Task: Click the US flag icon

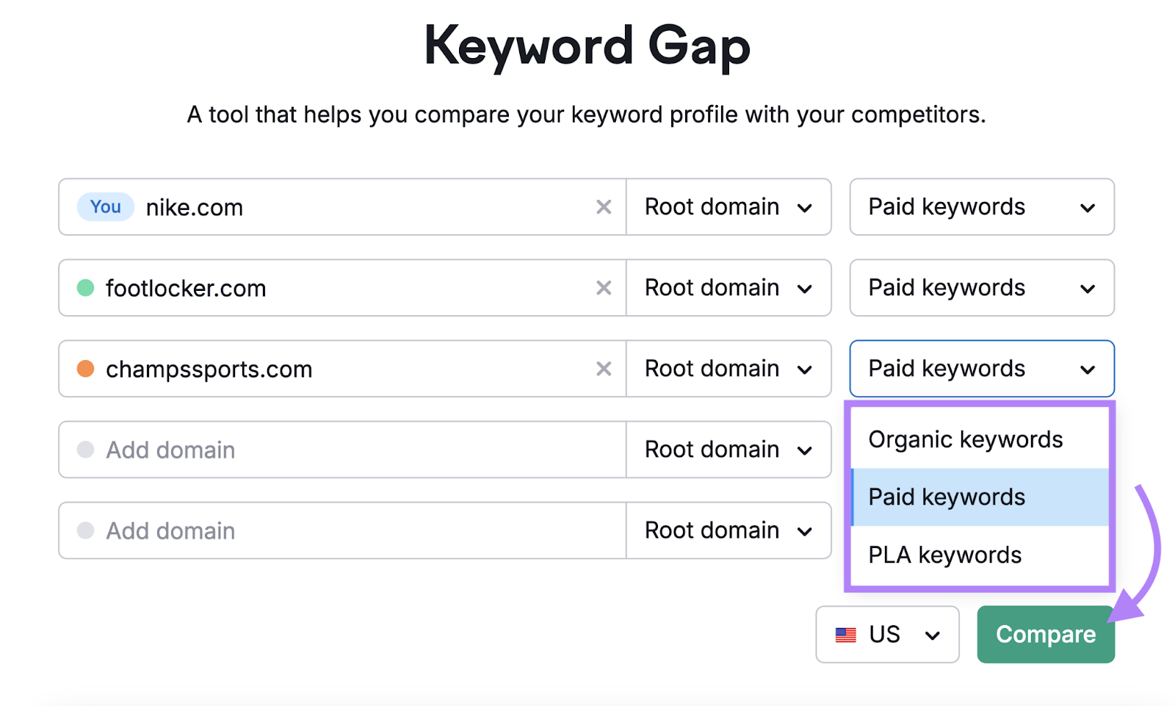Action: (x=846, y=634)
